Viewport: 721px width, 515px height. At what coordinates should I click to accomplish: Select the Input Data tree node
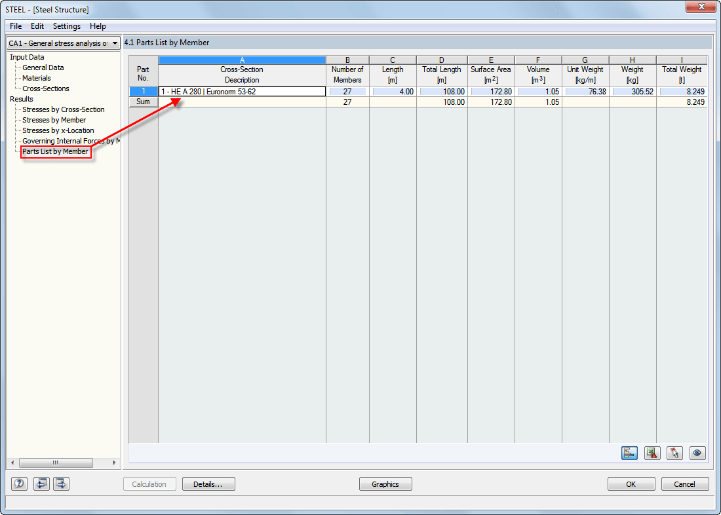(x=27, y=57)
